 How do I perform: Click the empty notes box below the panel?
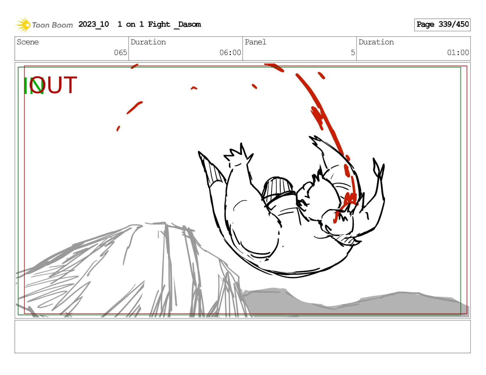click(x=242, y=336)
